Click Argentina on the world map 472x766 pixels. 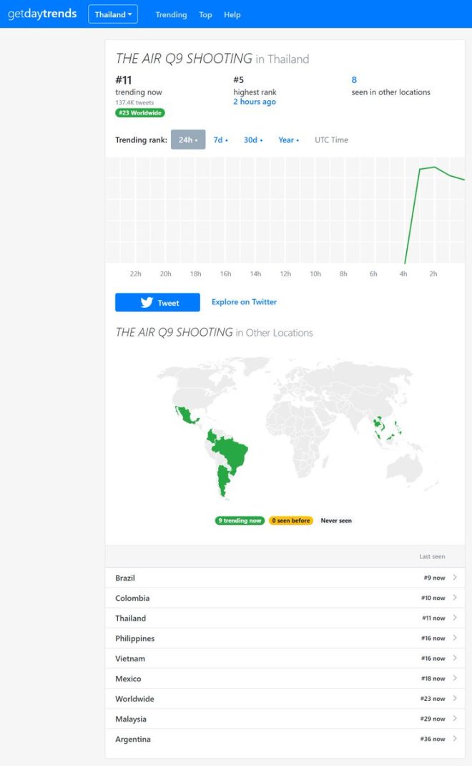(222, 480)
